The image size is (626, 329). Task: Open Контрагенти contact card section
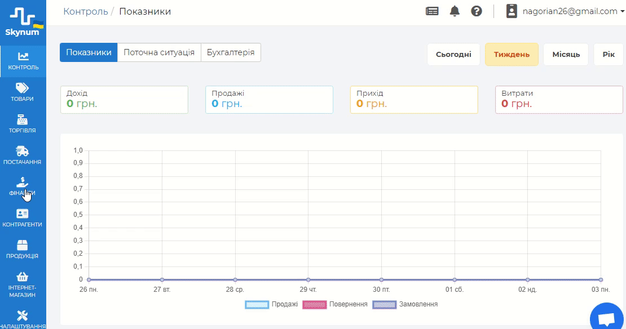tap(23, 214)
